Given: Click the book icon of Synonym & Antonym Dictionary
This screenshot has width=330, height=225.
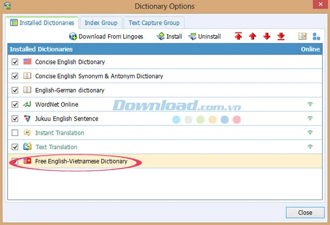Looking at the screenshot, I should [x=28, y=75].
